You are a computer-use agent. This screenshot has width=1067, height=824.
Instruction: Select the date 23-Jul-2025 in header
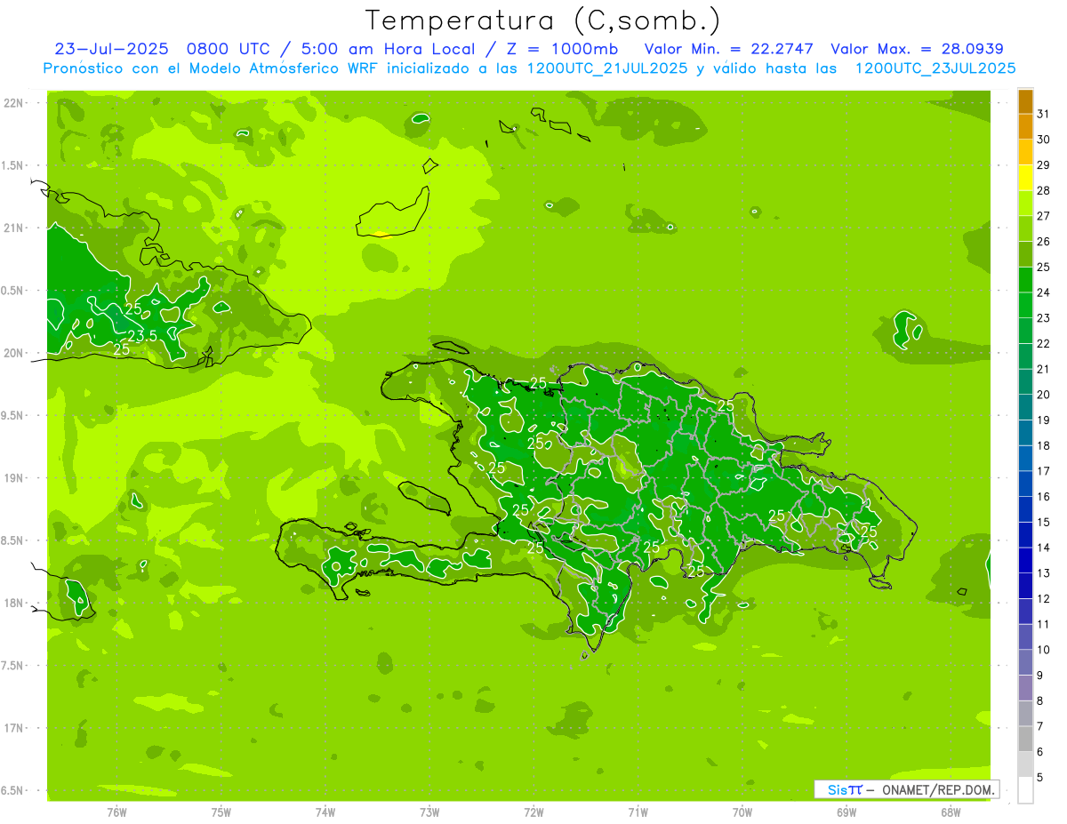pos(111,49)
